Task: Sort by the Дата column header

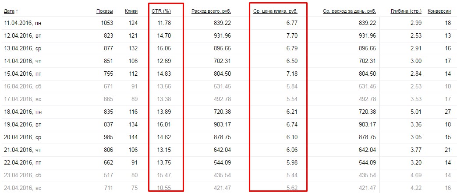Action: (x=9, y=11)
